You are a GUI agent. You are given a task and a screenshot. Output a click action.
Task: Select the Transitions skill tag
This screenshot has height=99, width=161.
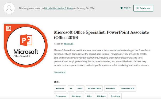pyautogui.click(x=115, y=96)
